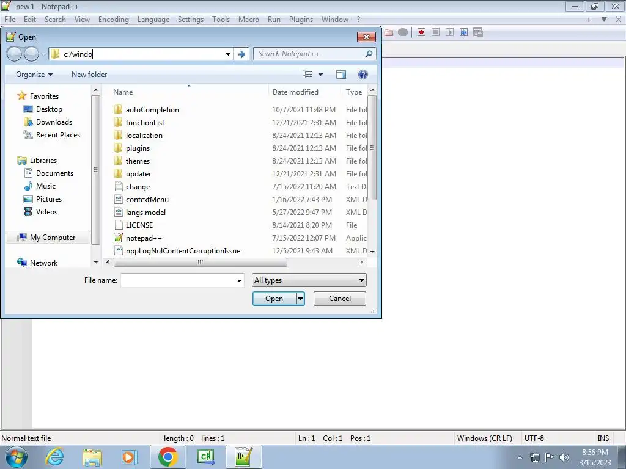Select Desktop in Favorites

[43, 109]
